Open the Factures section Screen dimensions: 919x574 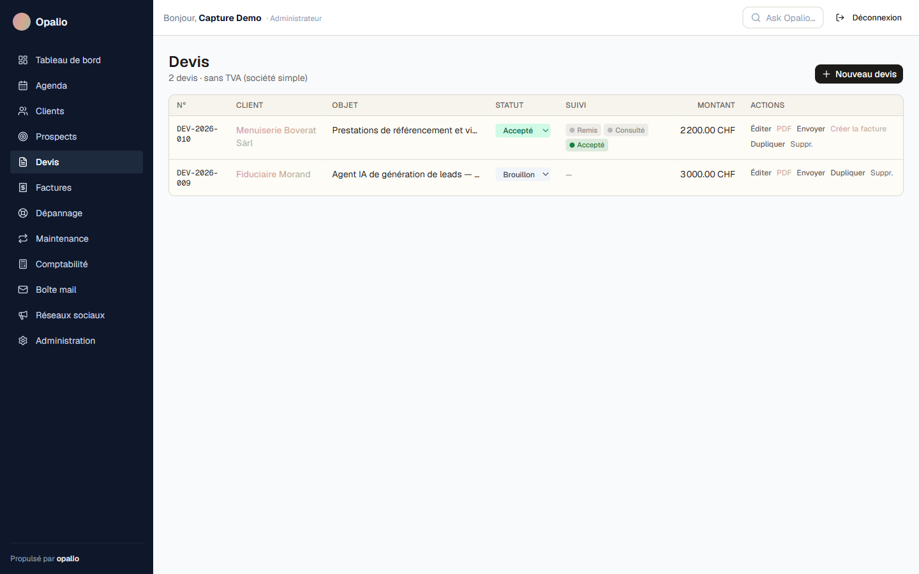click(x=77, y=188)
